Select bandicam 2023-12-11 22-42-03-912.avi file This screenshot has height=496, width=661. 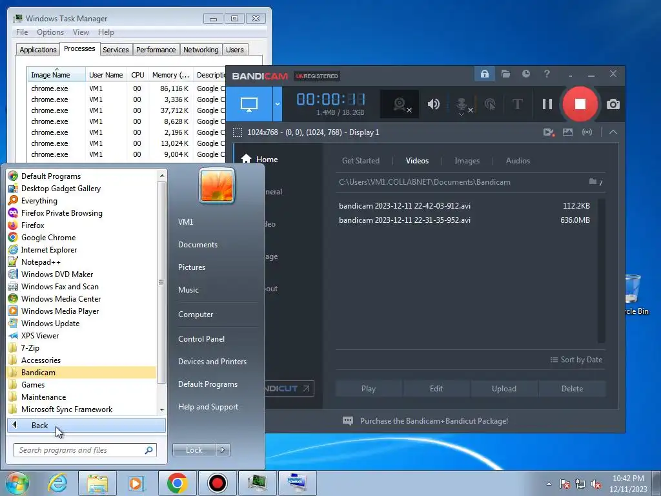click(465, 206)
